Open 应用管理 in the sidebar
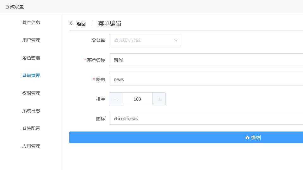Viewport: 303px width, 170px height. pyautogui.click(x=31, y=146)
